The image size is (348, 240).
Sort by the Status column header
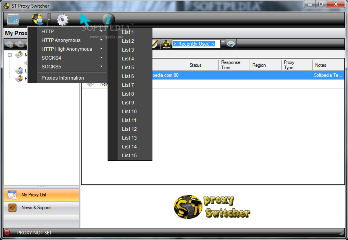(x=203, y=65)
